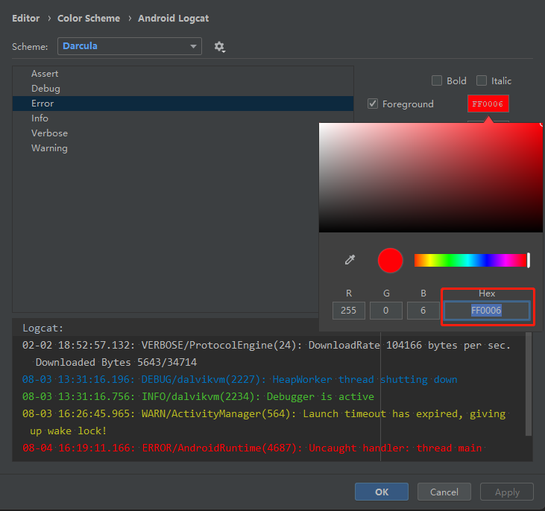This screenshot has width=545, height=511.
Task: Click the FF0006 foreground color swatch
Action: coord(488,104)
